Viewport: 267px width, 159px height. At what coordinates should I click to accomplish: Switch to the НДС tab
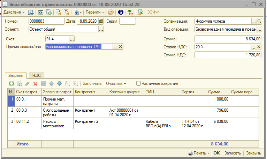tap(36, 75)
